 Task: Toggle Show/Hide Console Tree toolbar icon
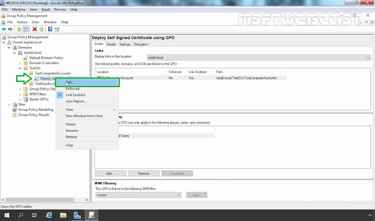26,29
